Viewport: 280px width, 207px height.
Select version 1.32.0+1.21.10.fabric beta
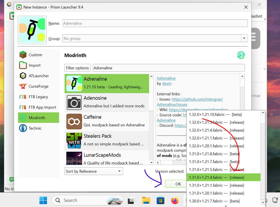[x=216, y=114]
